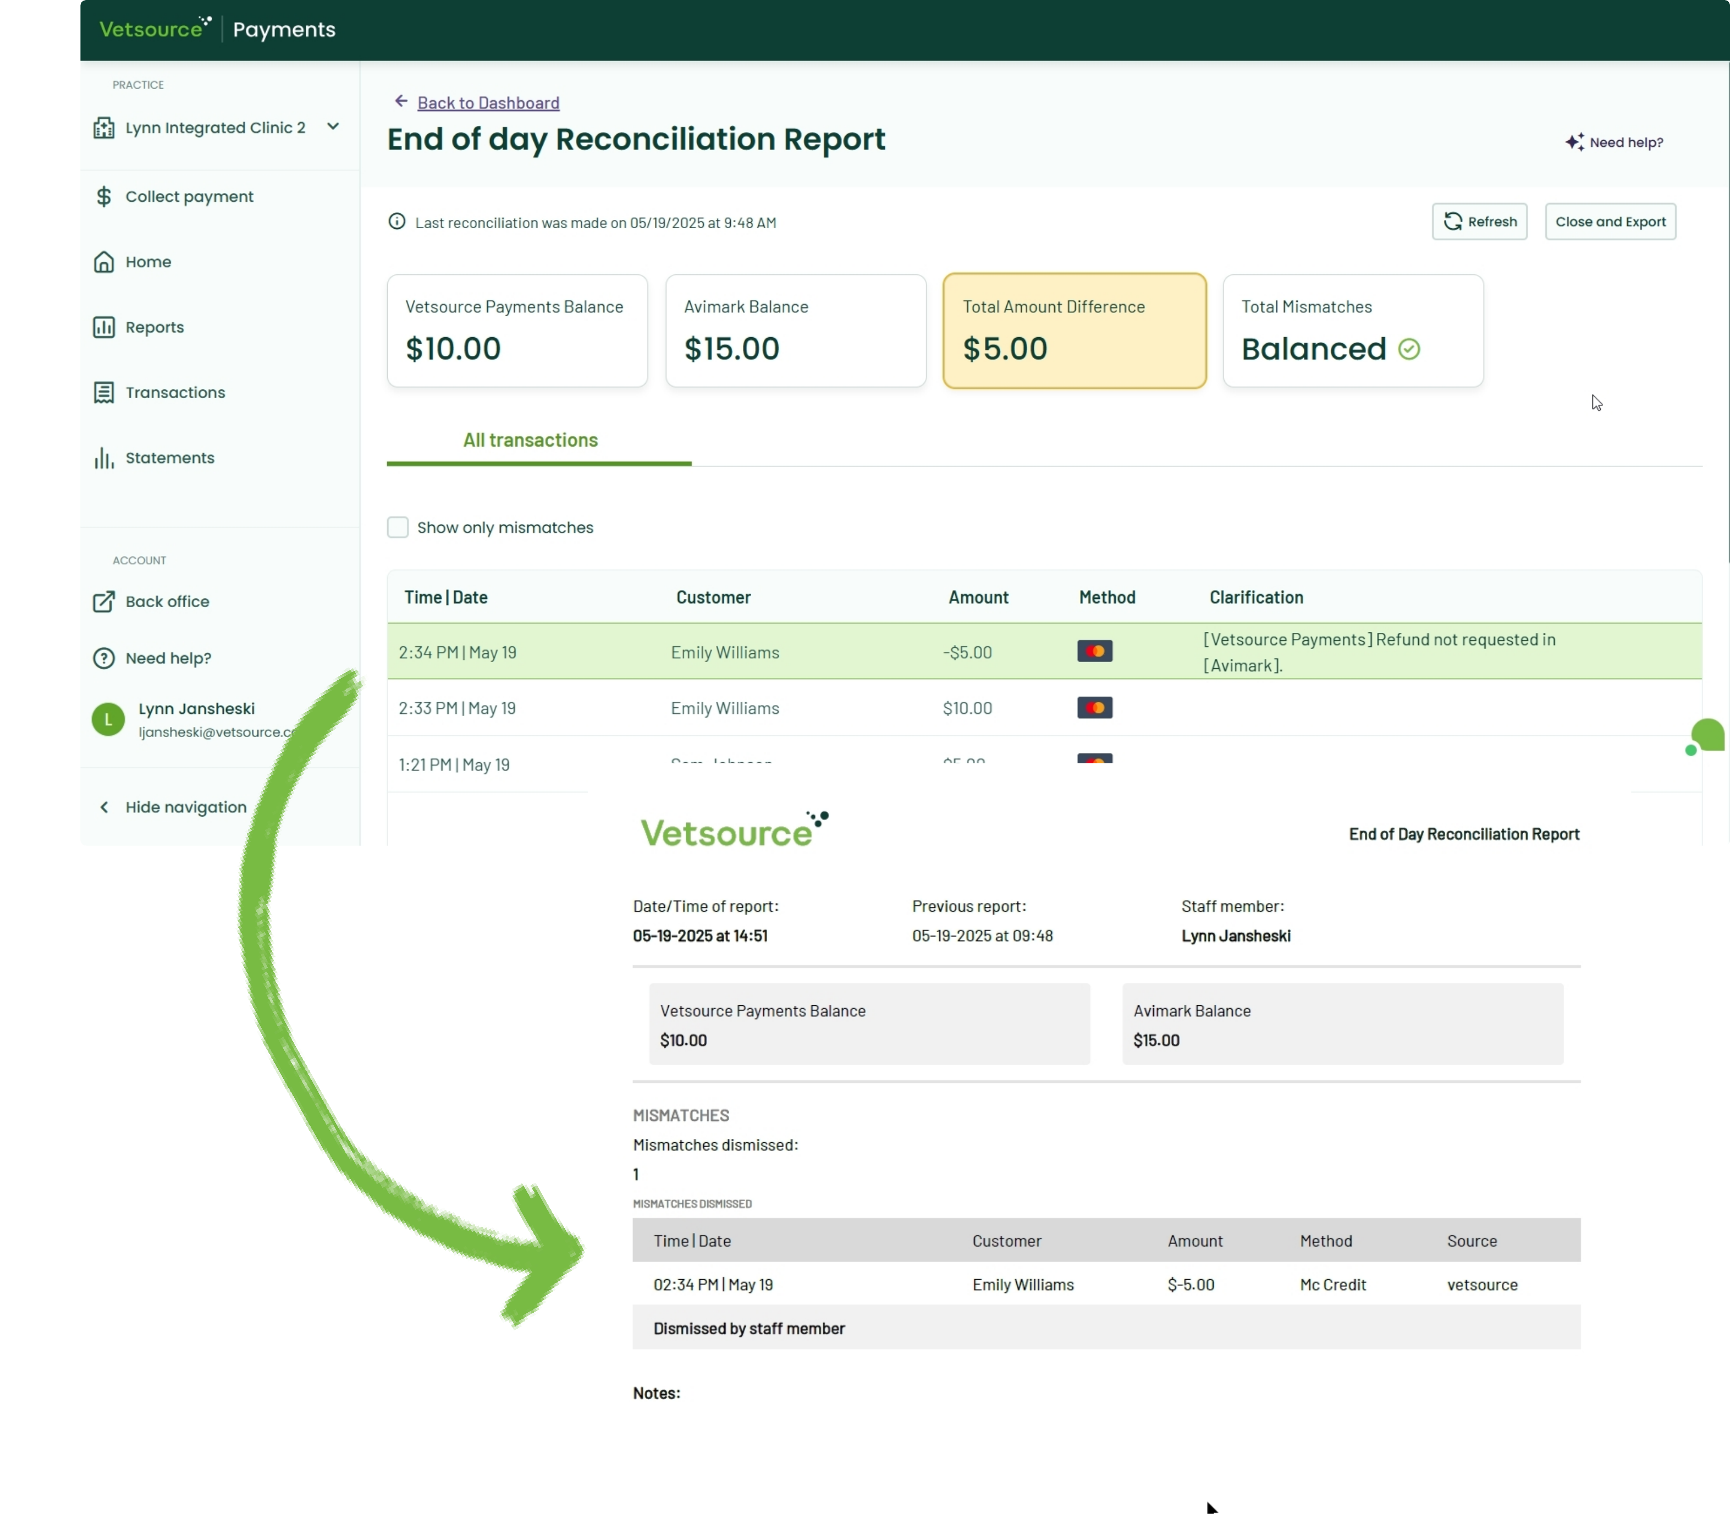Click Dismissed by staff member row
1730x1514 pixels.
click(1106, 1327)
